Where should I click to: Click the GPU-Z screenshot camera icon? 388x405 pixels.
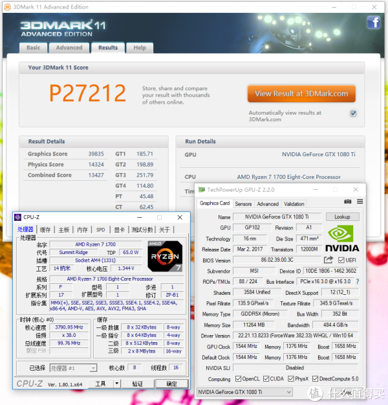point(347,202)
